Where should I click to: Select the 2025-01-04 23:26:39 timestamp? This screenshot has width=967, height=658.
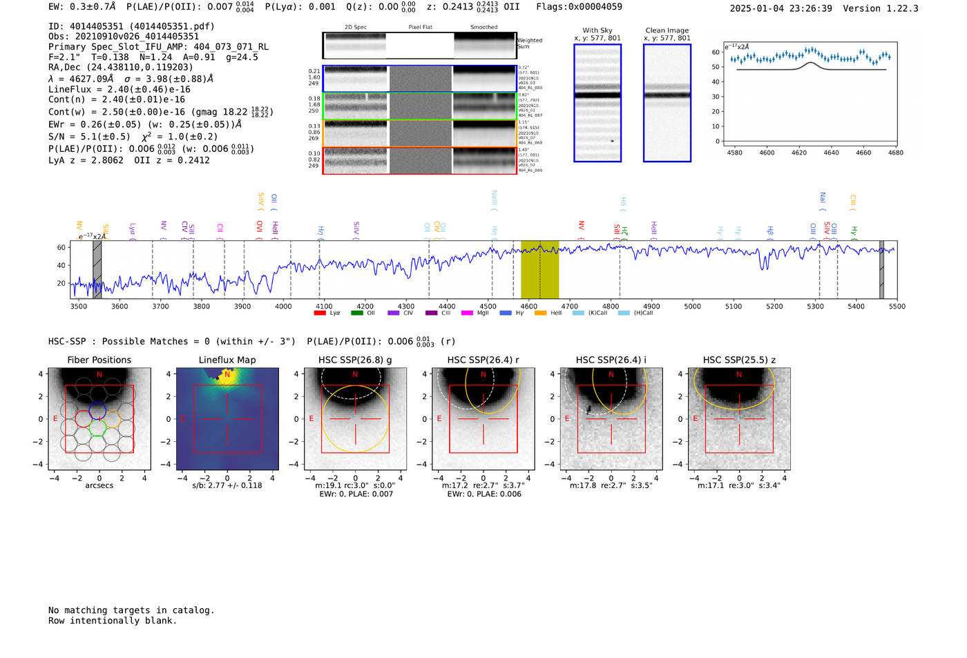[781, 8]
